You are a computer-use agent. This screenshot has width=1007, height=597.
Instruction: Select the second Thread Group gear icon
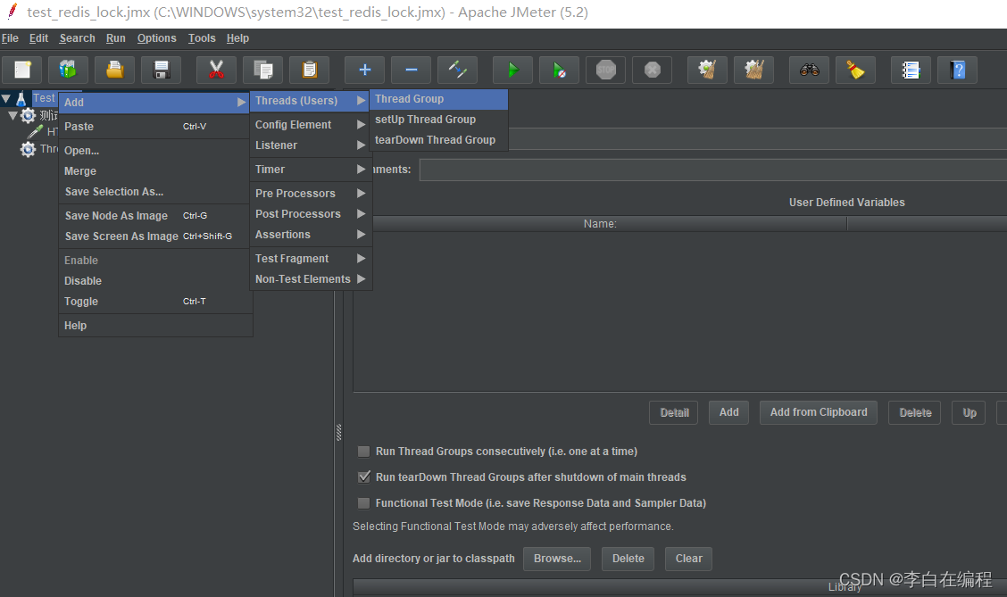point(28,149)
